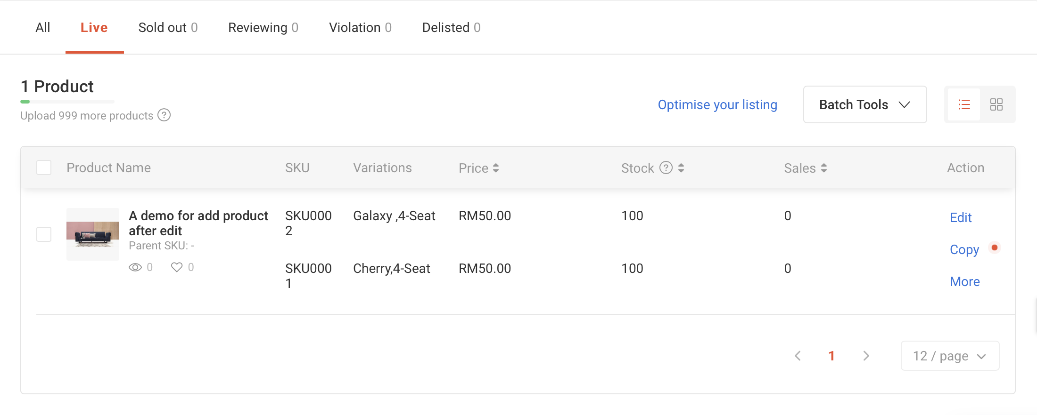Image resolution: width=1037 pixels, height=415 pixels.
Task: Click the heart likes icon on product
Action: 177,267
